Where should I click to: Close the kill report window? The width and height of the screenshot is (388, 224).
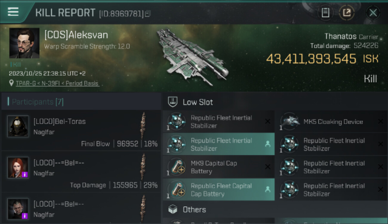coord(373,13)
